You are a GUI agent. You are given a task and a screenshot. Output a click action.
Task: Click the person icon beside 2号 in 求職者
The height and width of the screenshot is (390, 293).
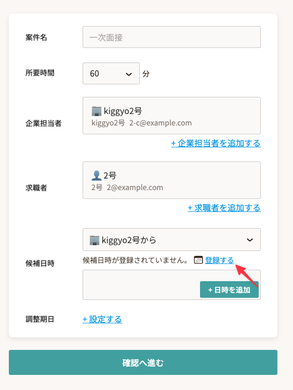pyautogui.click(x=97, y=175)
